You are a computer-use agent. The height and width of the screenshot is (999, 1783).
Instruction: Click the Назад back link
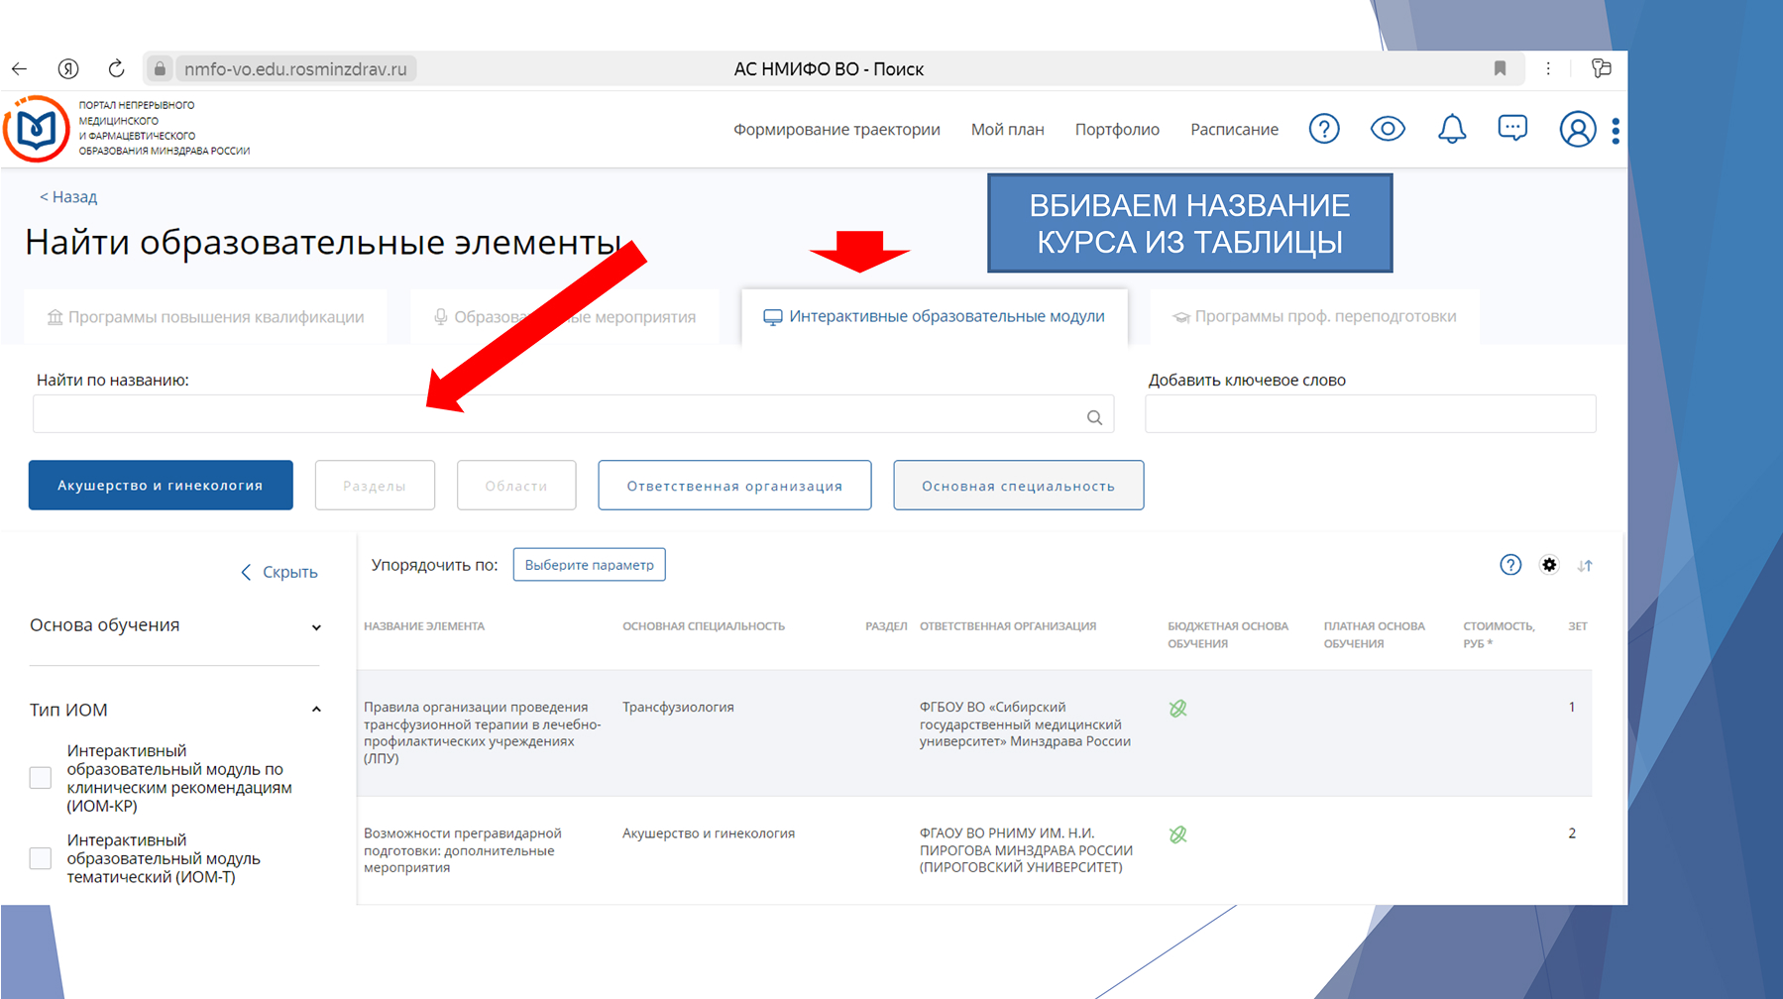68,196
